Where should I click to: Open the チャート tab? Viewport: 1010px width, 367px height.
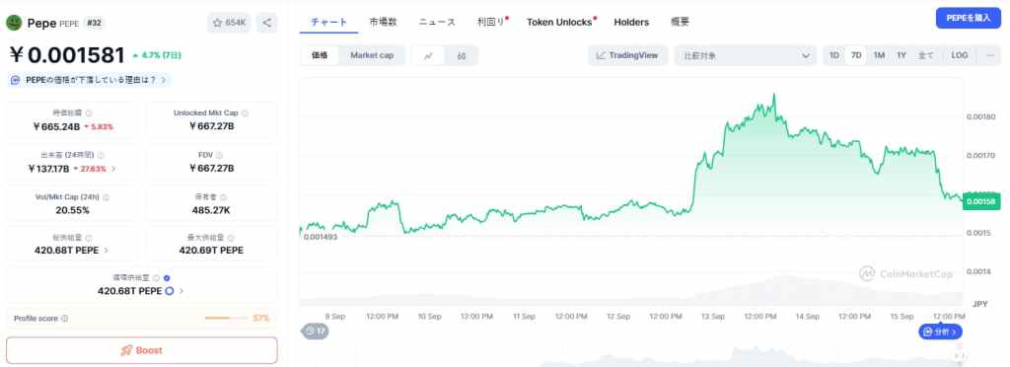pyautogui.click(x=329, y=22)
